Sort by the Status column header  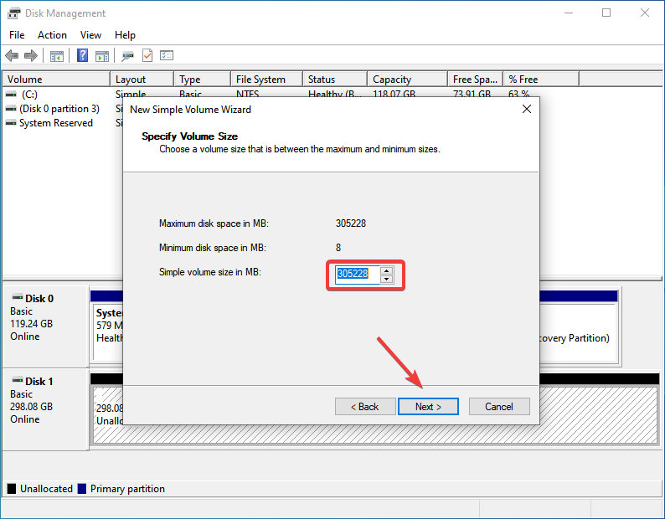[x=335, y=80]
